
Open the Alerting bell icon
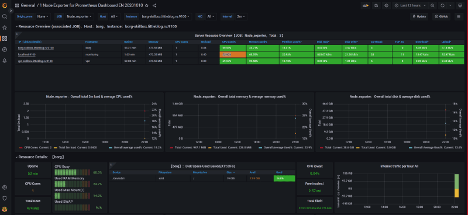(5, 61)
